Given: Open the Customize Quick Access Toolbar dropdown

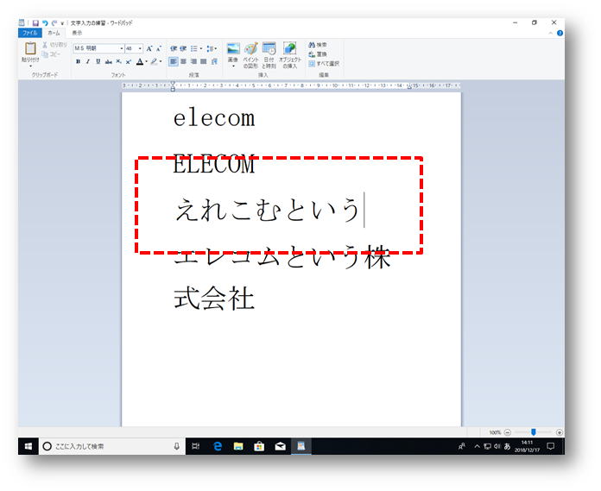Looking at the screenshot, I should [x=62, y=23].
